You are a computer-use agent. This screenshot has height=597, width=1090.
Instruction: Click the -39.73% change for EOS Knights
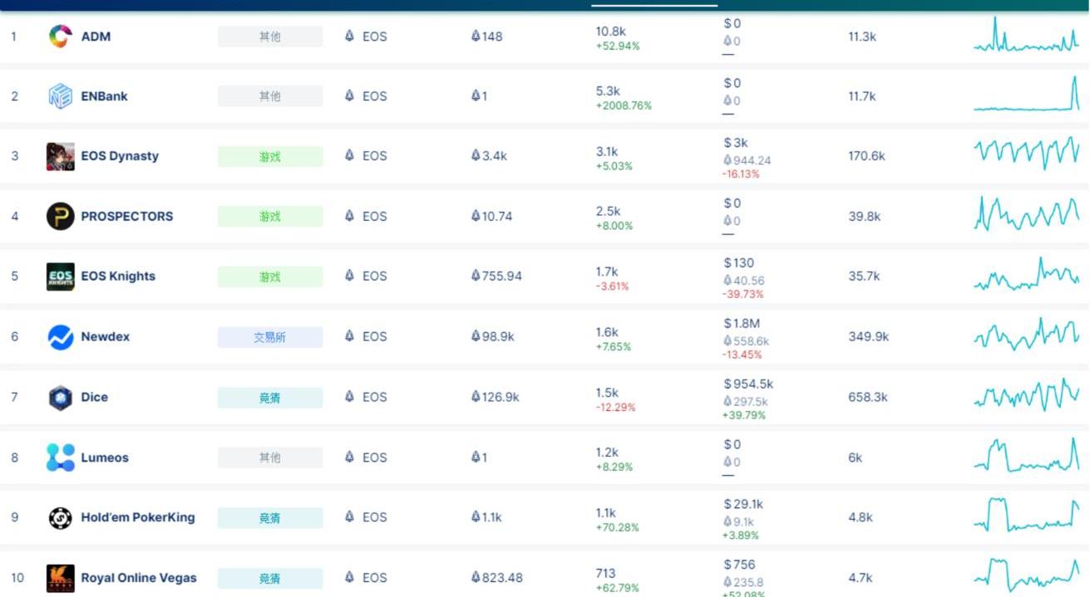tap(742, 294)
